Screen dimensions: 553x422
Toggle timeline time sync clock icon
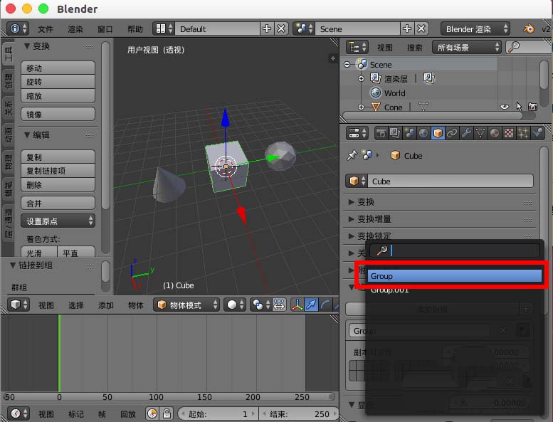tap(152, 413)
